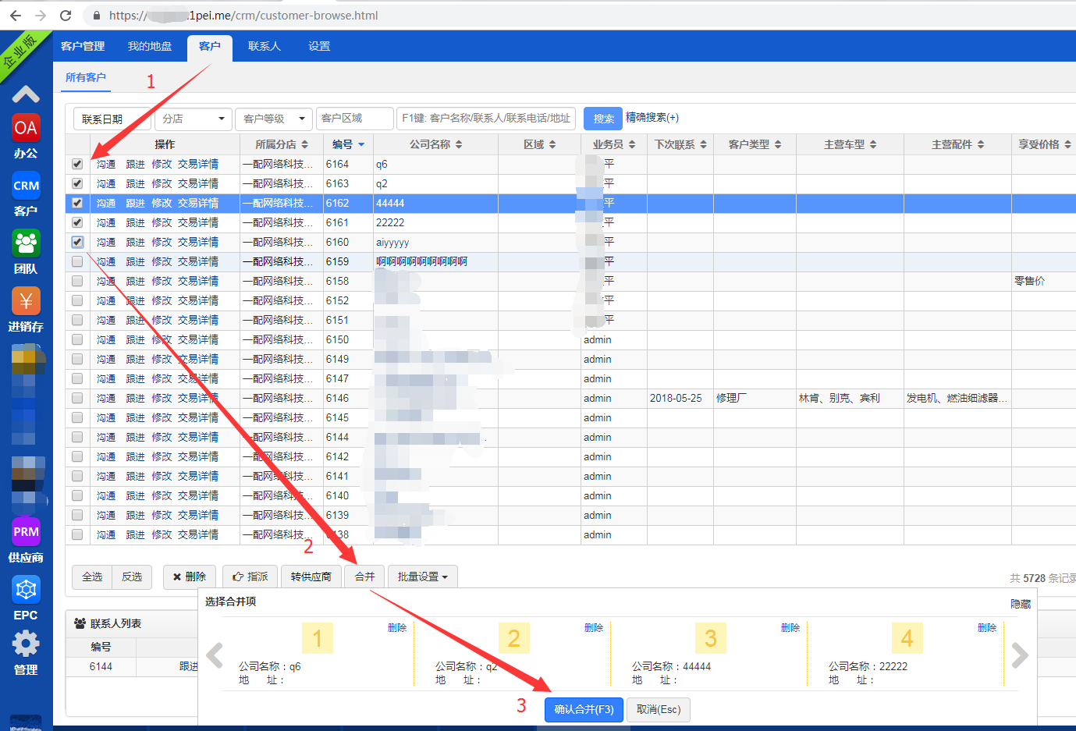The width and height of the screenshot is (1076, 731).
Task: Click 隐藏 to hide merge panel
Action: click(1021, 604)
